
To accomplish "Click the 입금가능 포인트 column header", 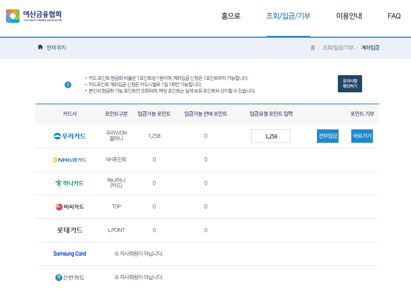I will coord(154,114).
